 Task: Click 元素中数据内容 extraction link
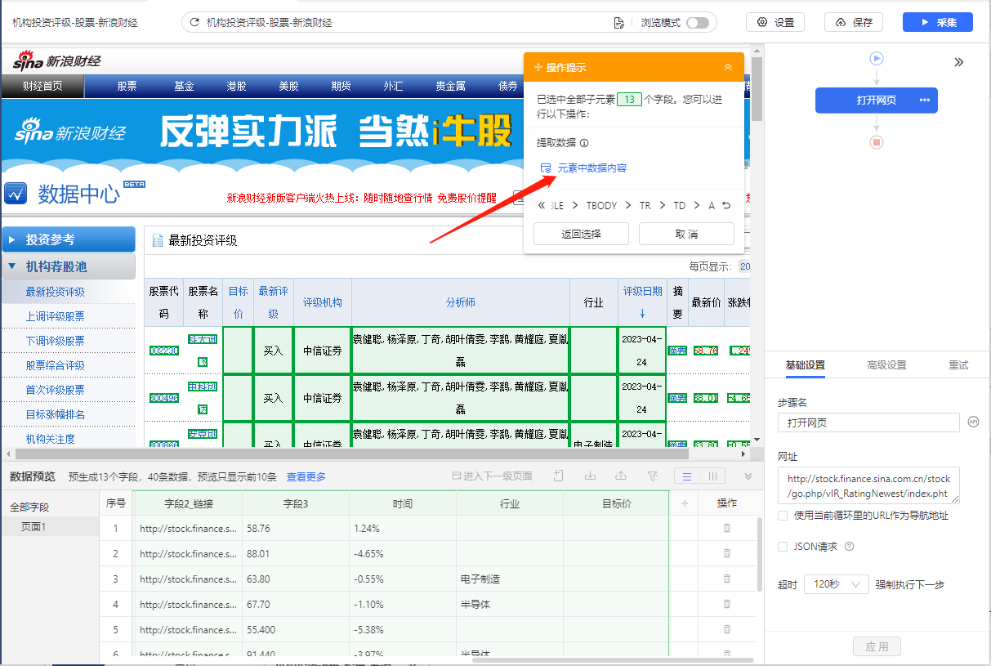[591, 168]
